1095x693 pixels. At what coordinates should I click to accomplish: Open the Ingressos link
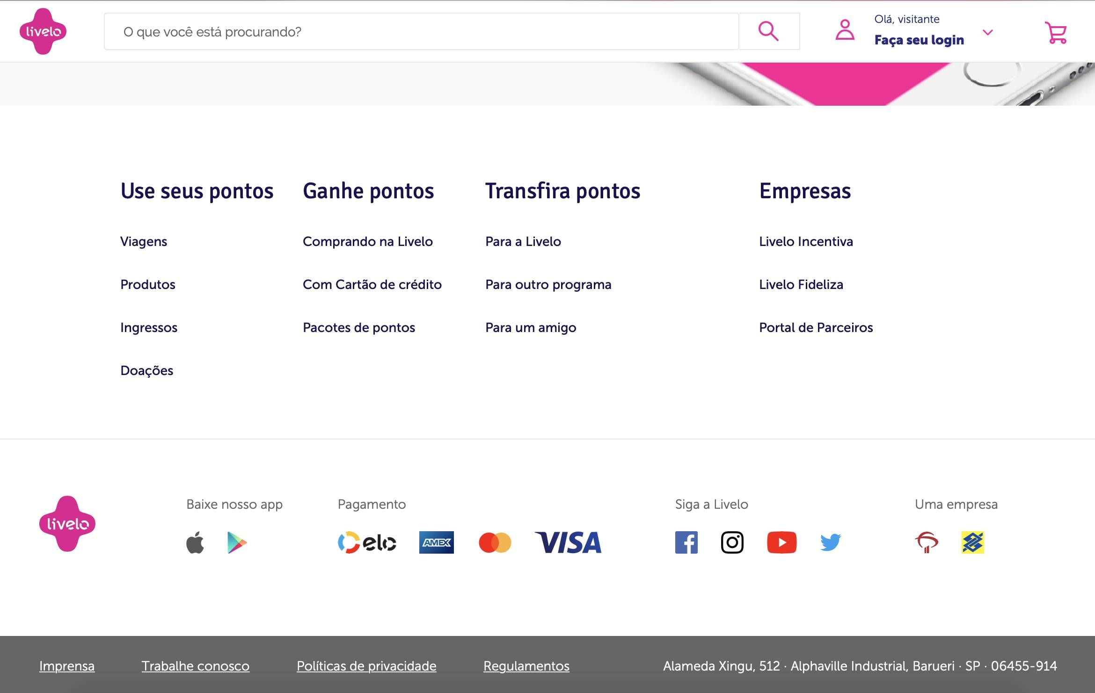149,328
